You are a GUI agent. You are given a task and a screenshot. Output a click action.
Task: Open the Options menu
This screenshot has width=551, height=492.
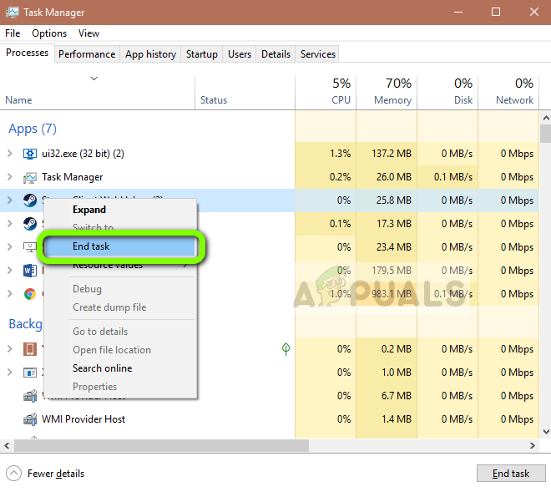49,33
